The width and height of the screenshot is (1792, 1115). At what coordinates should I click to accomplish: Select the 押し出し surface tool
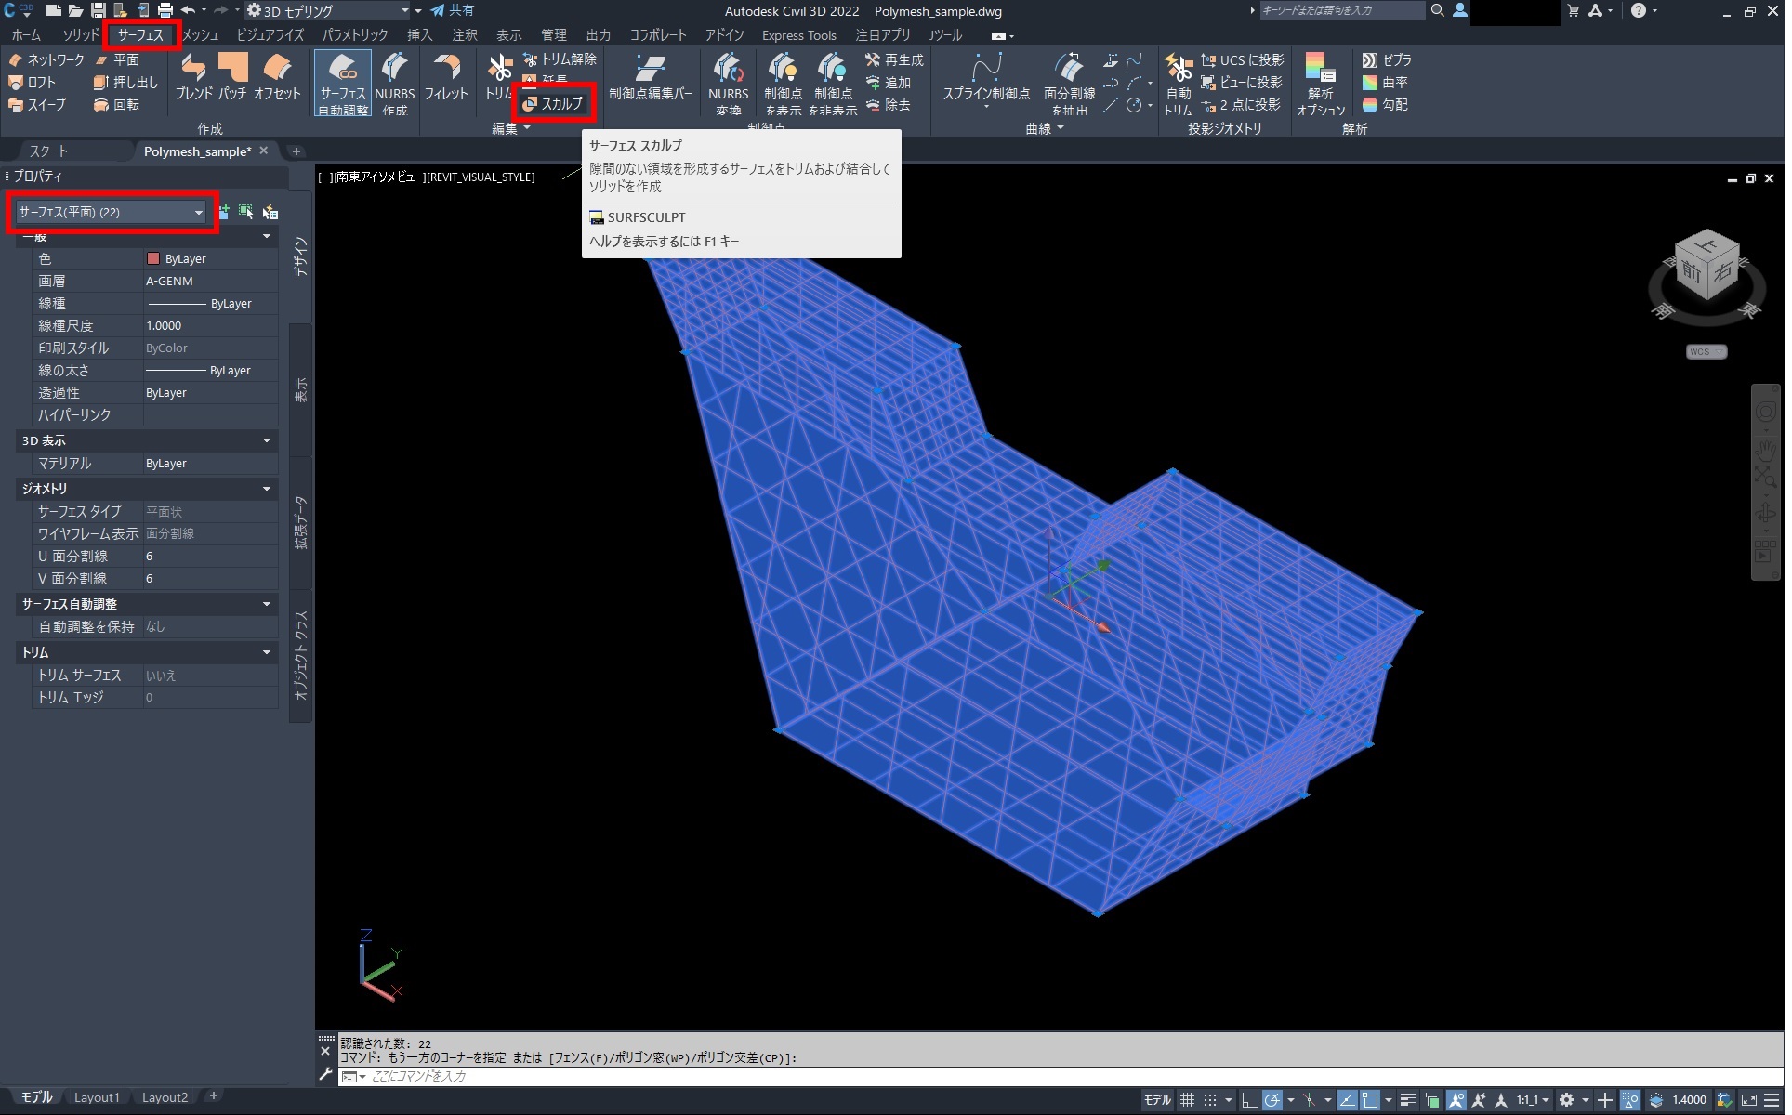pyautogui.click(x=125, y=83)
